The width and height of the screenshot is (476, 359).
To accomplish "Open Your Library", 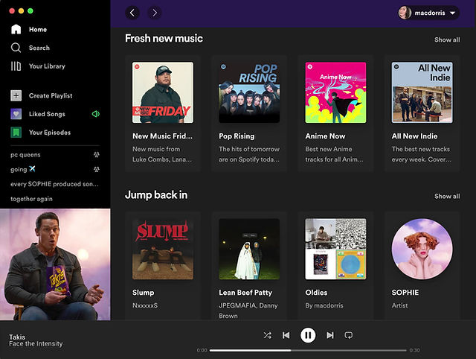I will click(38, 66).
